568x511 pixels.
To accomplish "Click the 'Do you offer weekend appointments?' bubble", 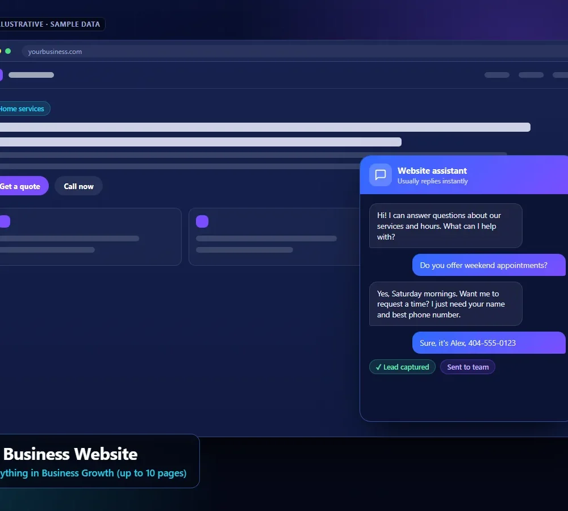I will (488, 265).
